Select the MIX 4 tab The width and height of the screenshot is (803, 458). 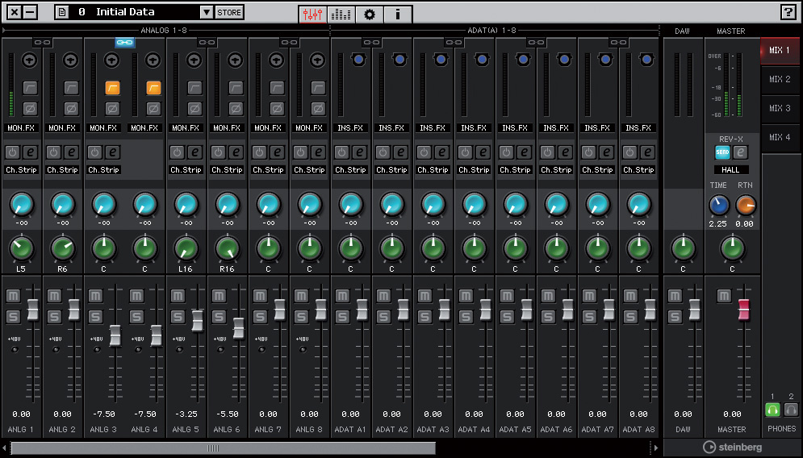pyautogui.click(x=780, y=137)
